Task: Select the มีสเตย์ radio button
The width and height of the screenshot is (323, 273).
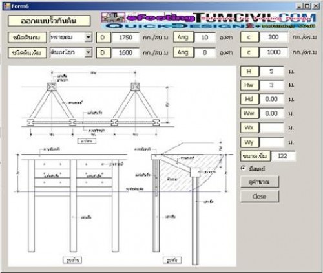Action: (243, 168)
